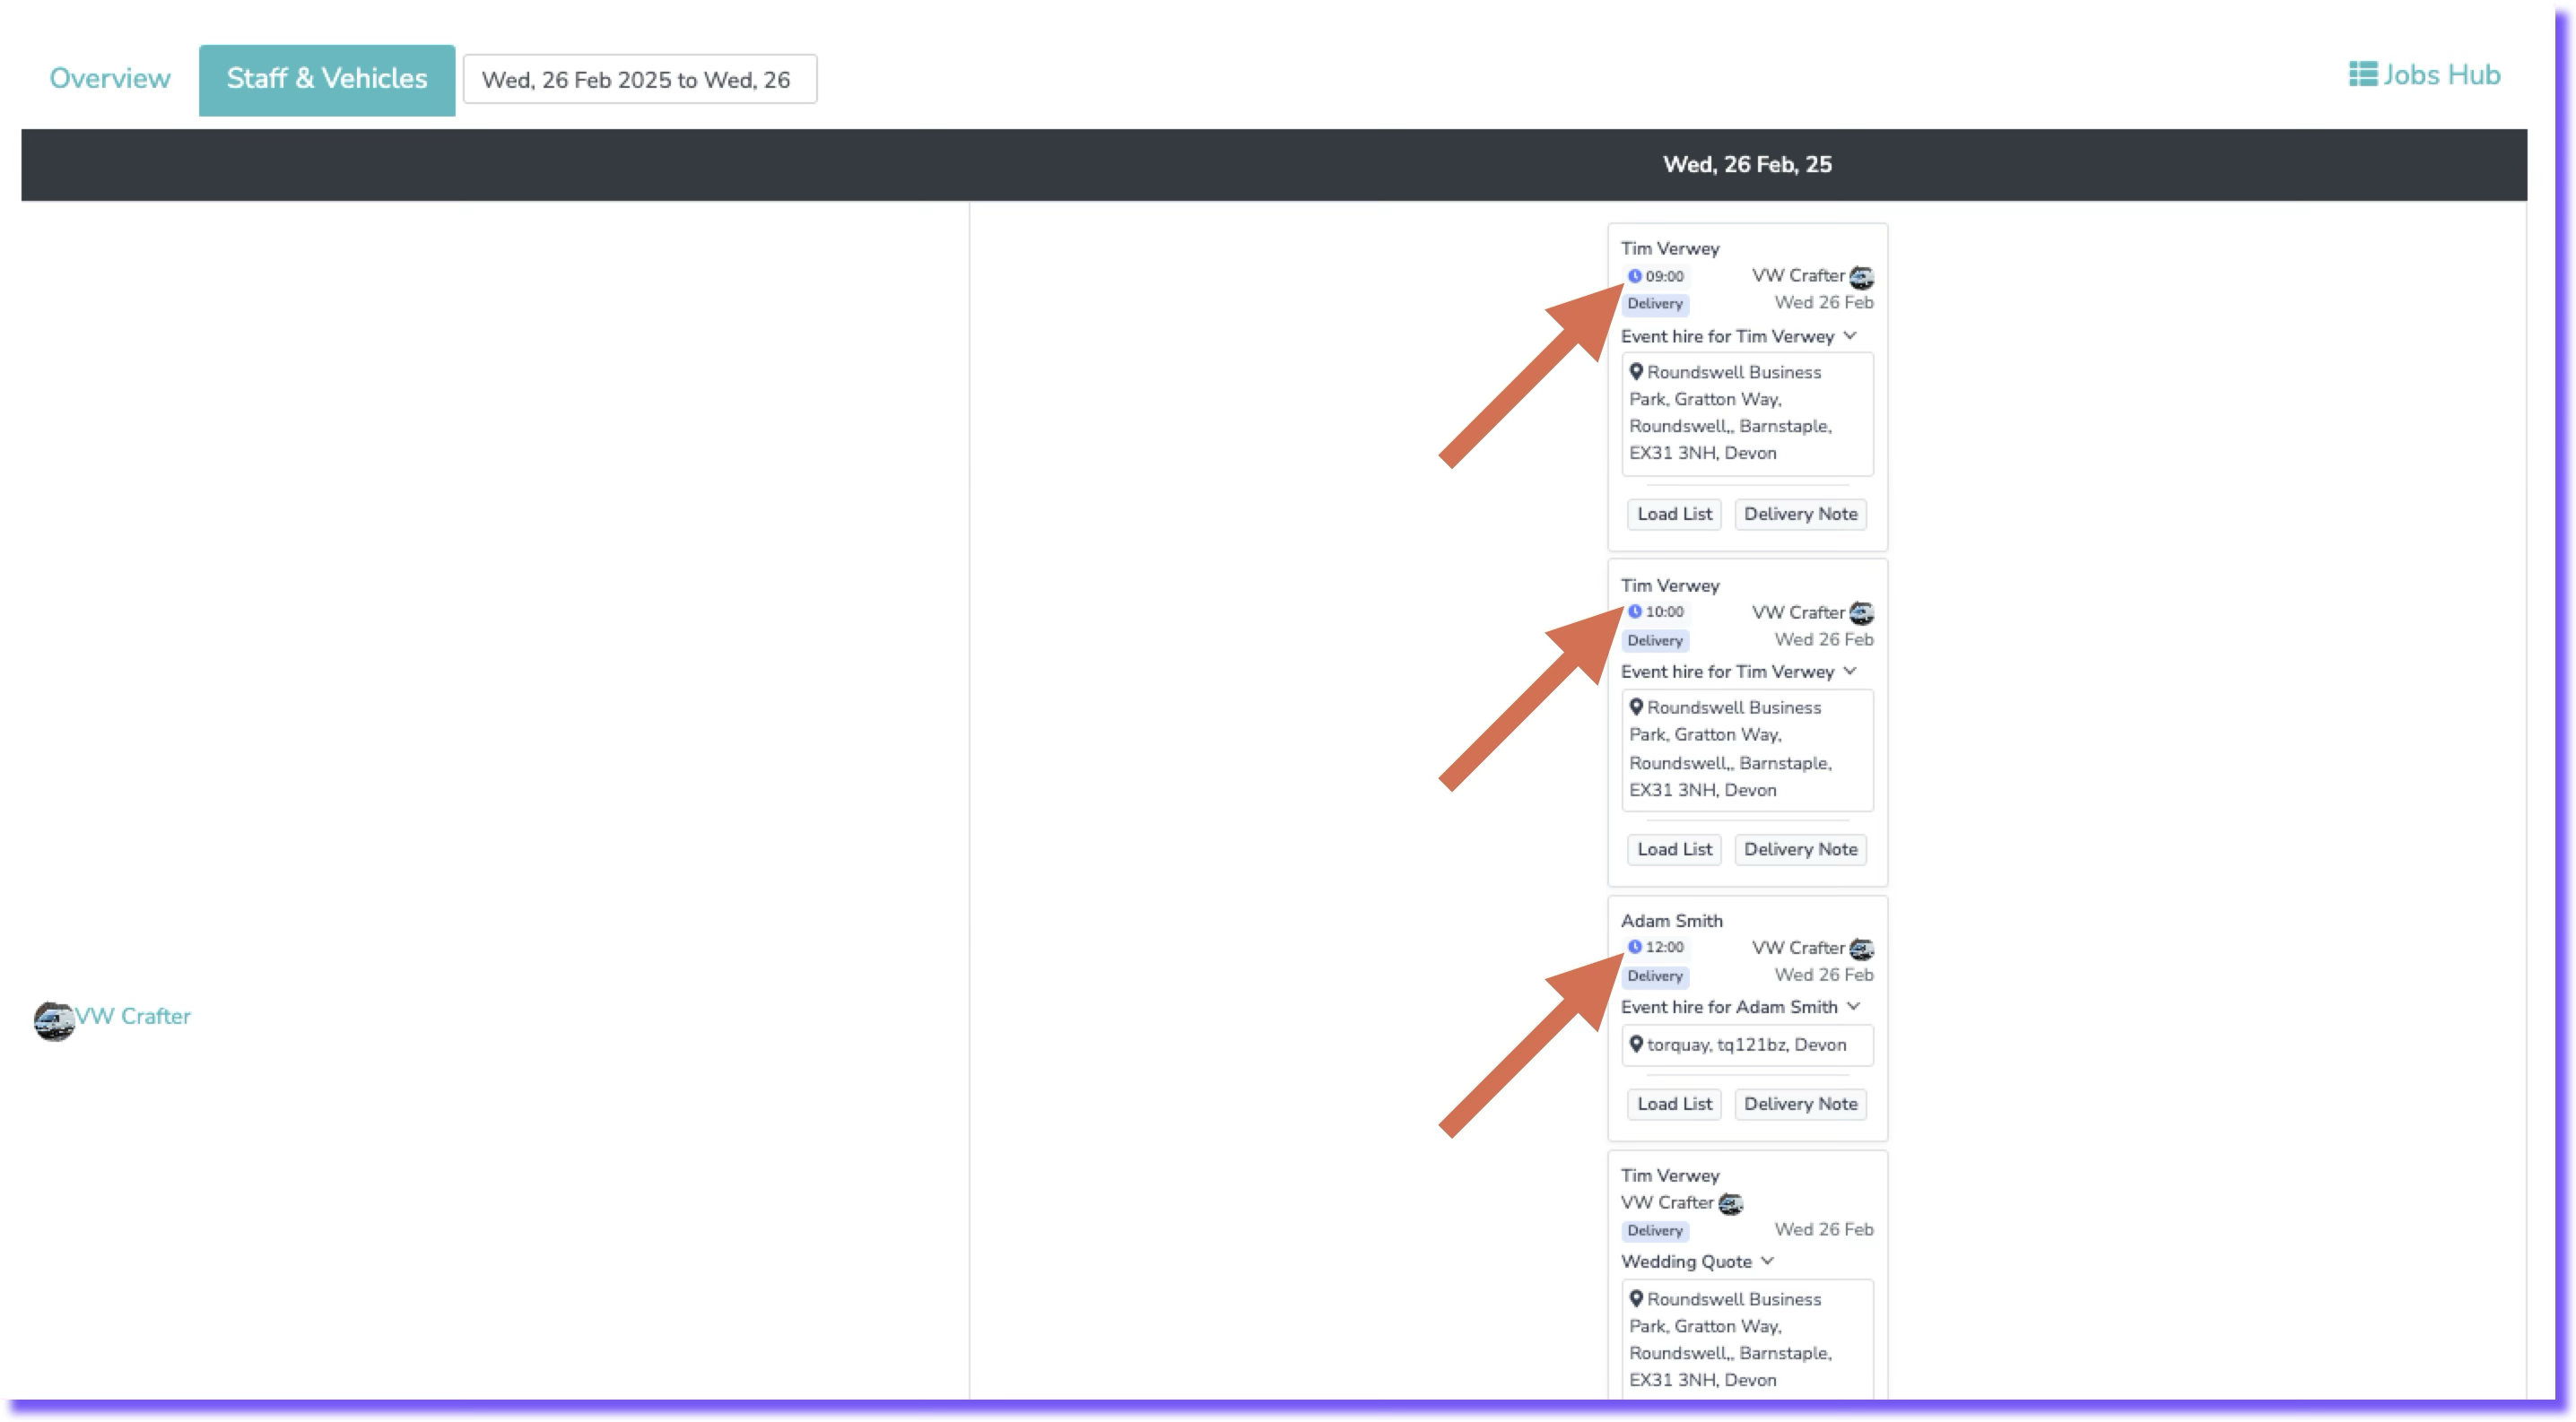Click the 10:00 time label
Screen dimensions: 2576x1422
tap(1664, 611)
